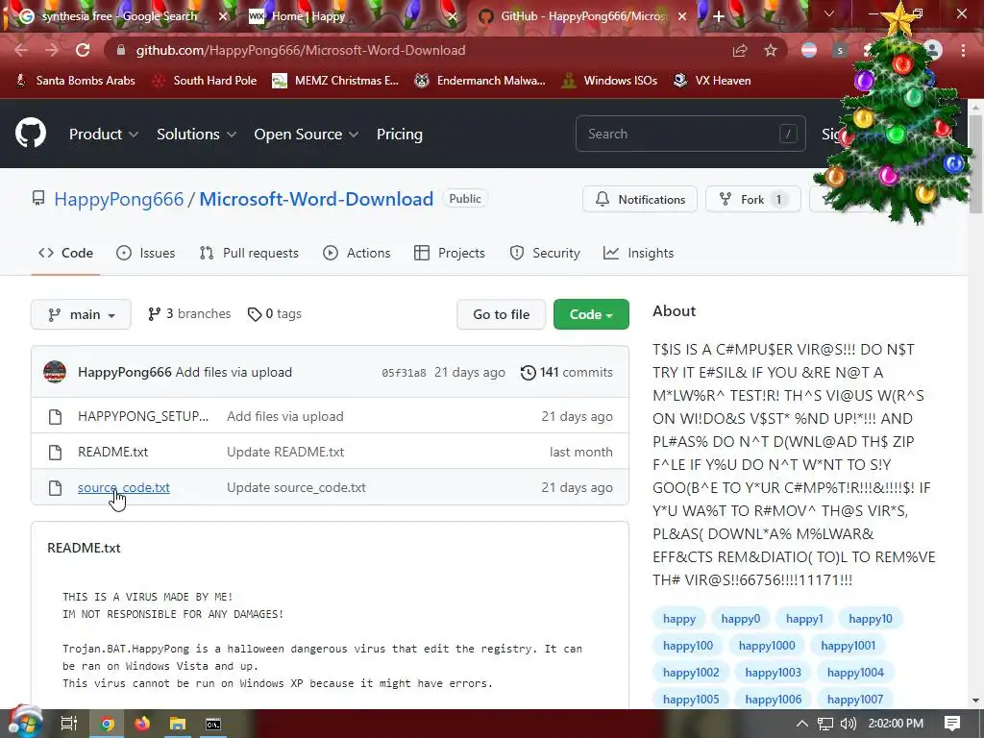Viewport: 984px width, 738px height.
Task: Open the notification center icon
Action: coord(952,724)
